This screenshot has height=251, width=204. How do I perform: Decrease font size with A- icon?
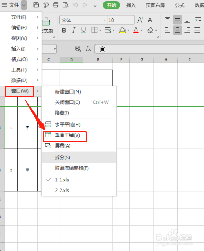pyautogui.click(x=150, y=20)
